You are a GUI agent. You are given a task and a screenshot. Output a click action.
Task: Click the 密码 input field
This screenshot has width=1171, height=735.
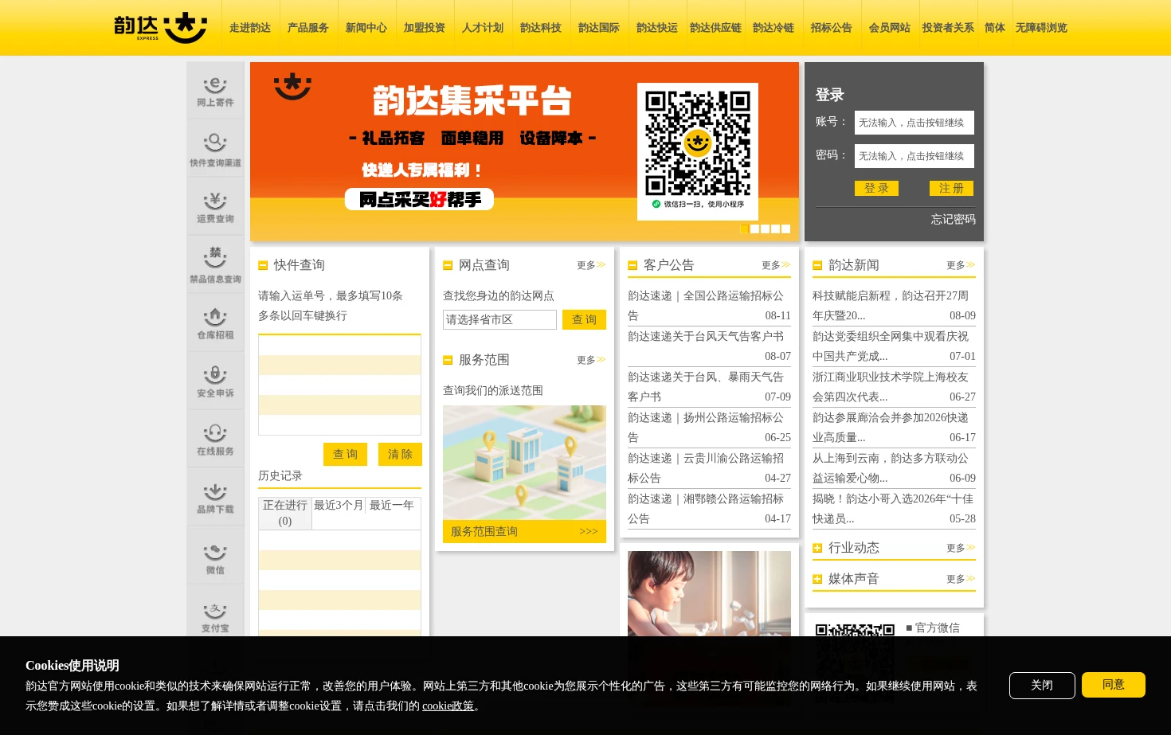coord(914,156)
